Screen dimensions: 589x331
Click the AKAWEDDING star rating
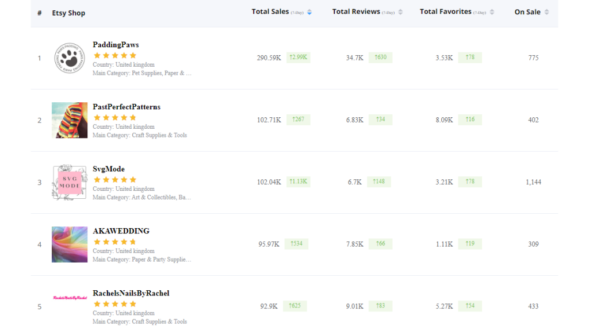115,242
